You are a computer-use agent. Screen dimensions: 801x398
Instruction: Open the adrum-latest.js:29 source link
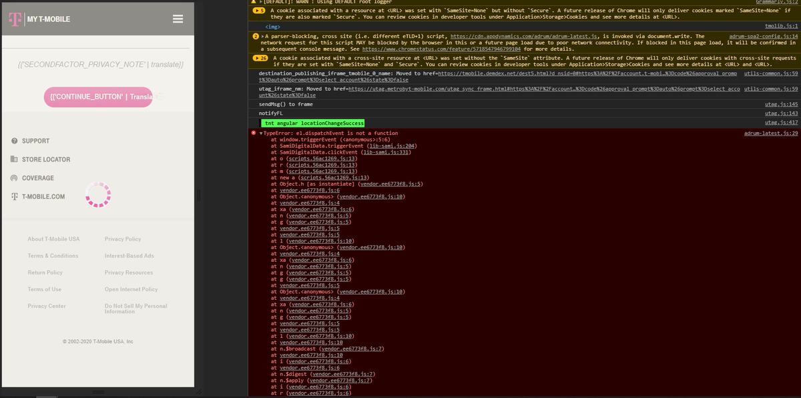coord(771,134)
